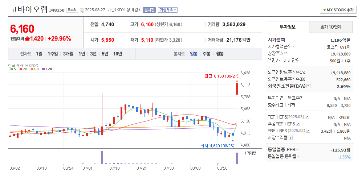Click the 외국인소진율 value 2.69%

coord(344,87)
